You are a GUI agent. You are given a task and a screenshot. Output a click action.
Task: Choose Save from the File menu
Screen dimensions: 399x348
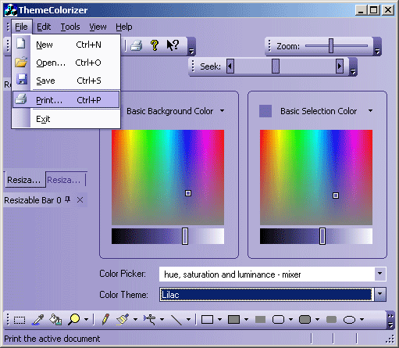coord(66,81)
